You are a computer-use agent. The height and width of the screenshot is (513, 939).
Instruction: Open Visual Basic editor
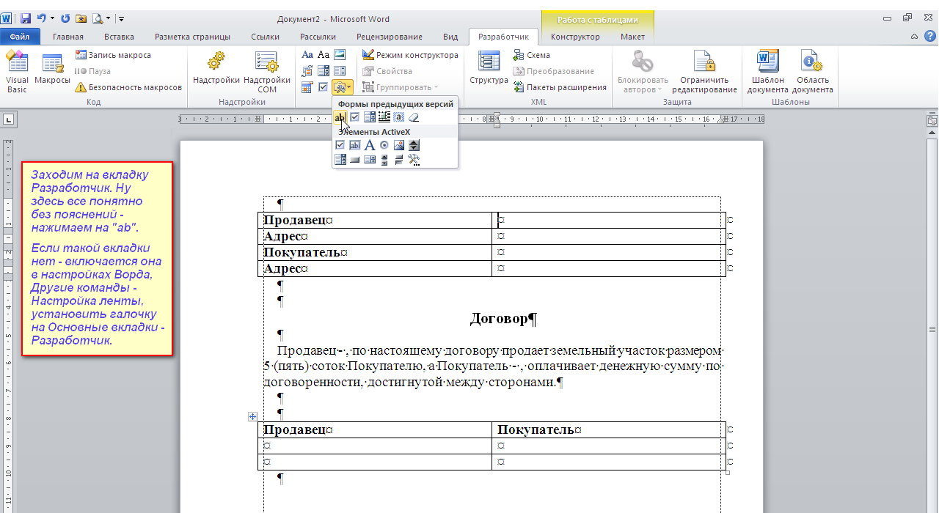[17, 73]
